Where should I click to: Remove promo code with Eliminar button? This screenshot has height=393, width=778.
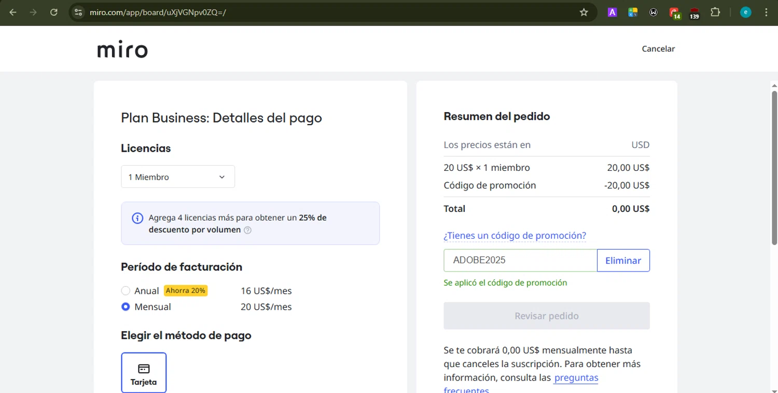pos(623,261)
